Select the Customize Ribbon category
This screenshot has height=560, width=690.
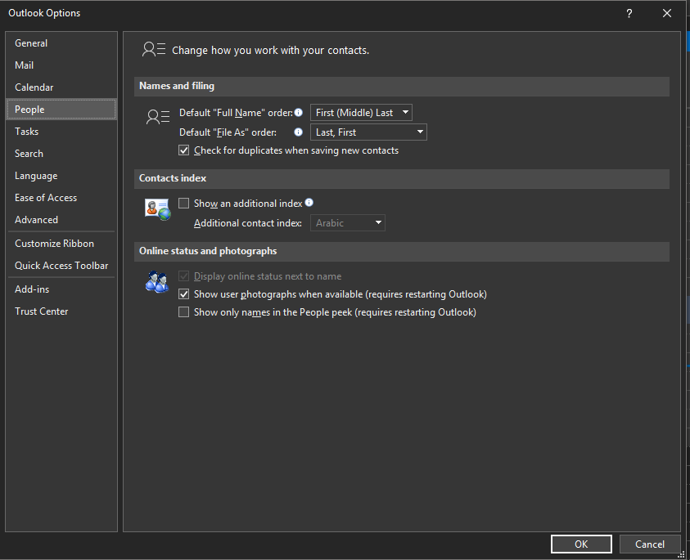pyautogui.click(x=54, y=243)
